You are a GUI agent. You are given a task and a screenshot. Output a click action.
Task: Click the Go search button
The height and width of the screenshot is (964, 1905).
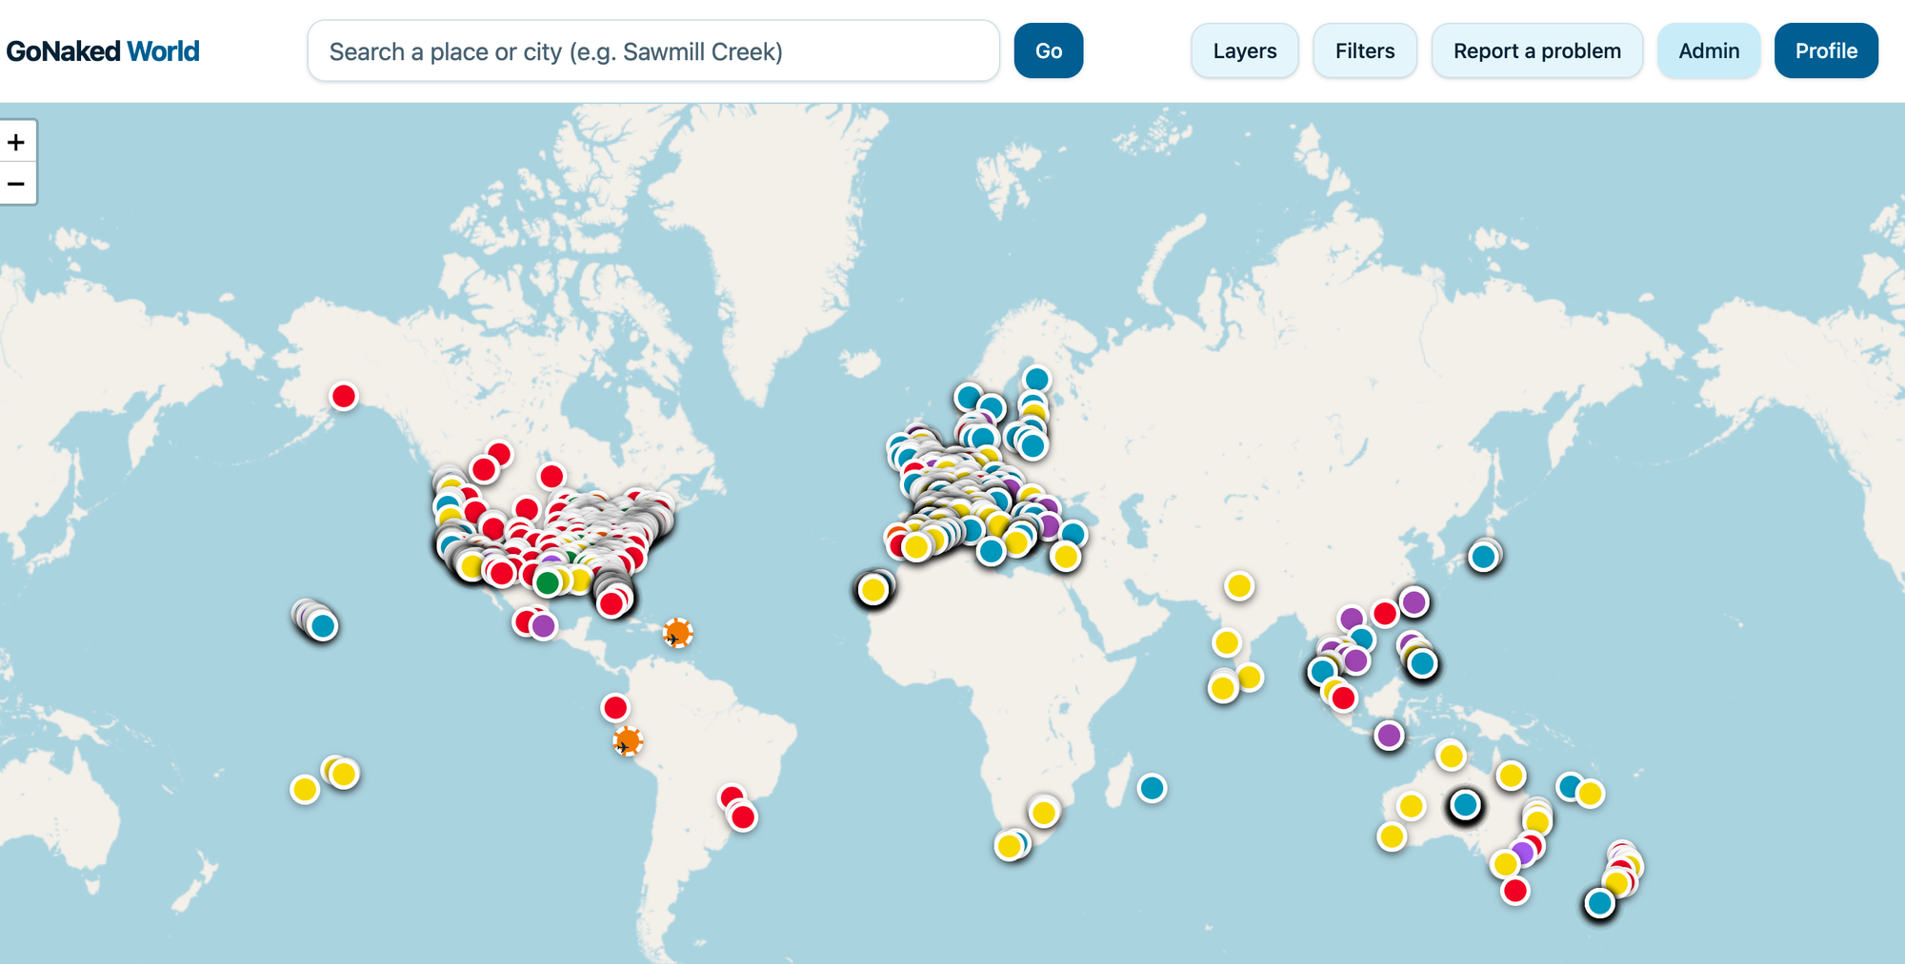(1049, 51)
